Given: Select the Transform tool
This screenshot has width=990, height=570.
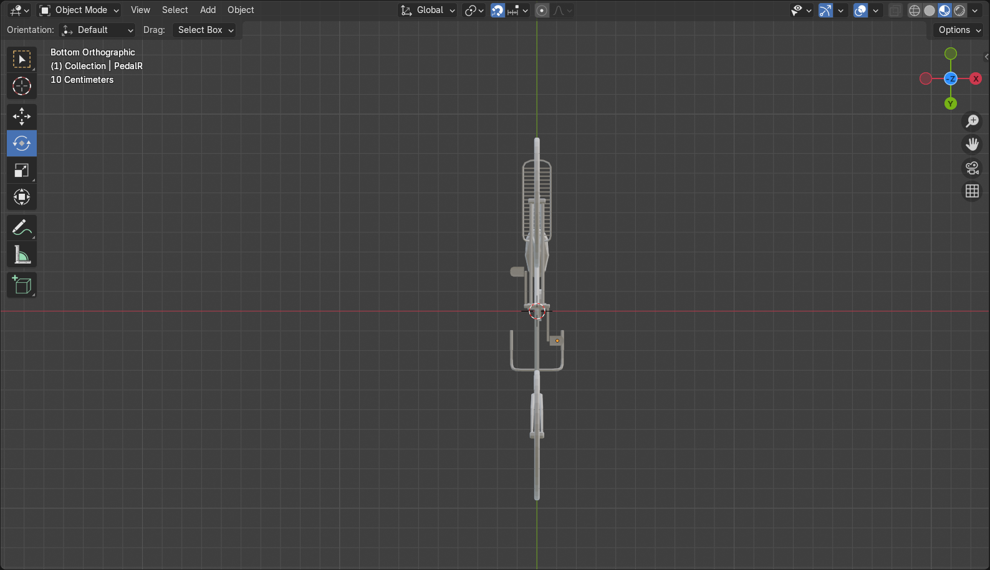Looking at the screenshot, I should [x=22, y=197].
